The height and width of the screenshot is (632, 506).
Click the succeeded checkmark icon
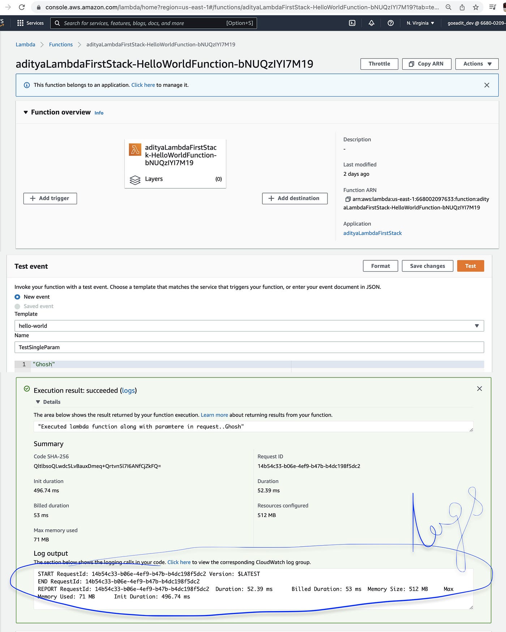tap(27, 389)
